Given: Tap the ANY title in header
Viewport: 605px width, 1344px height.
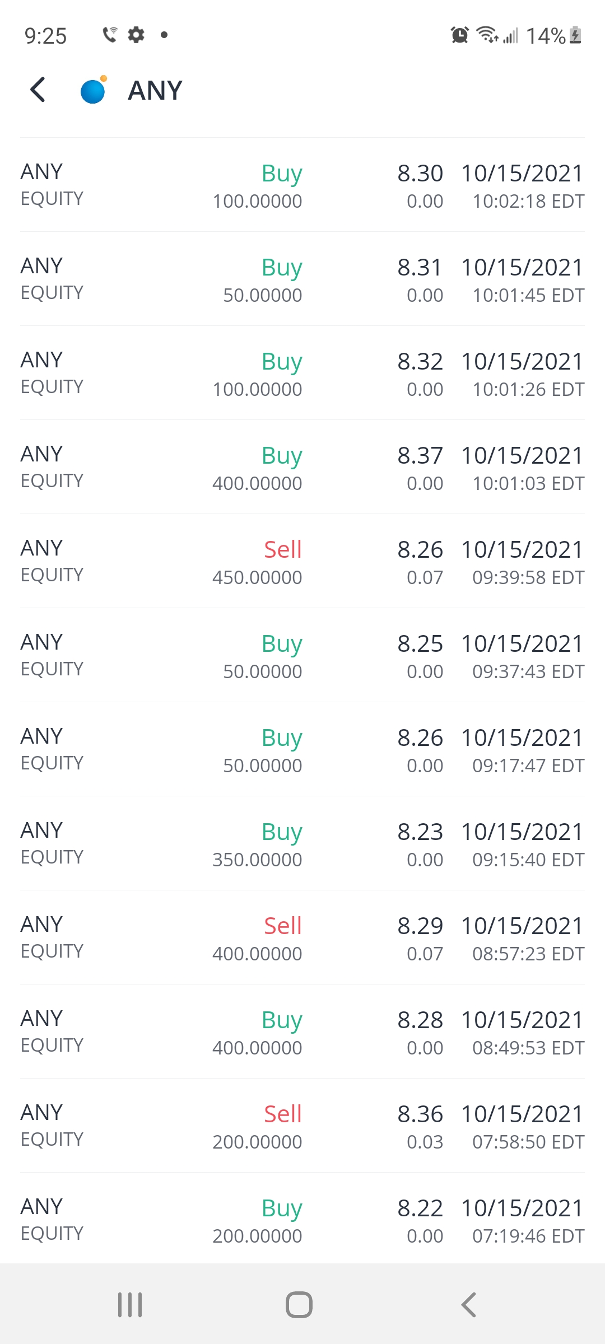Looking at the screenshot, I should click(155, 91).
